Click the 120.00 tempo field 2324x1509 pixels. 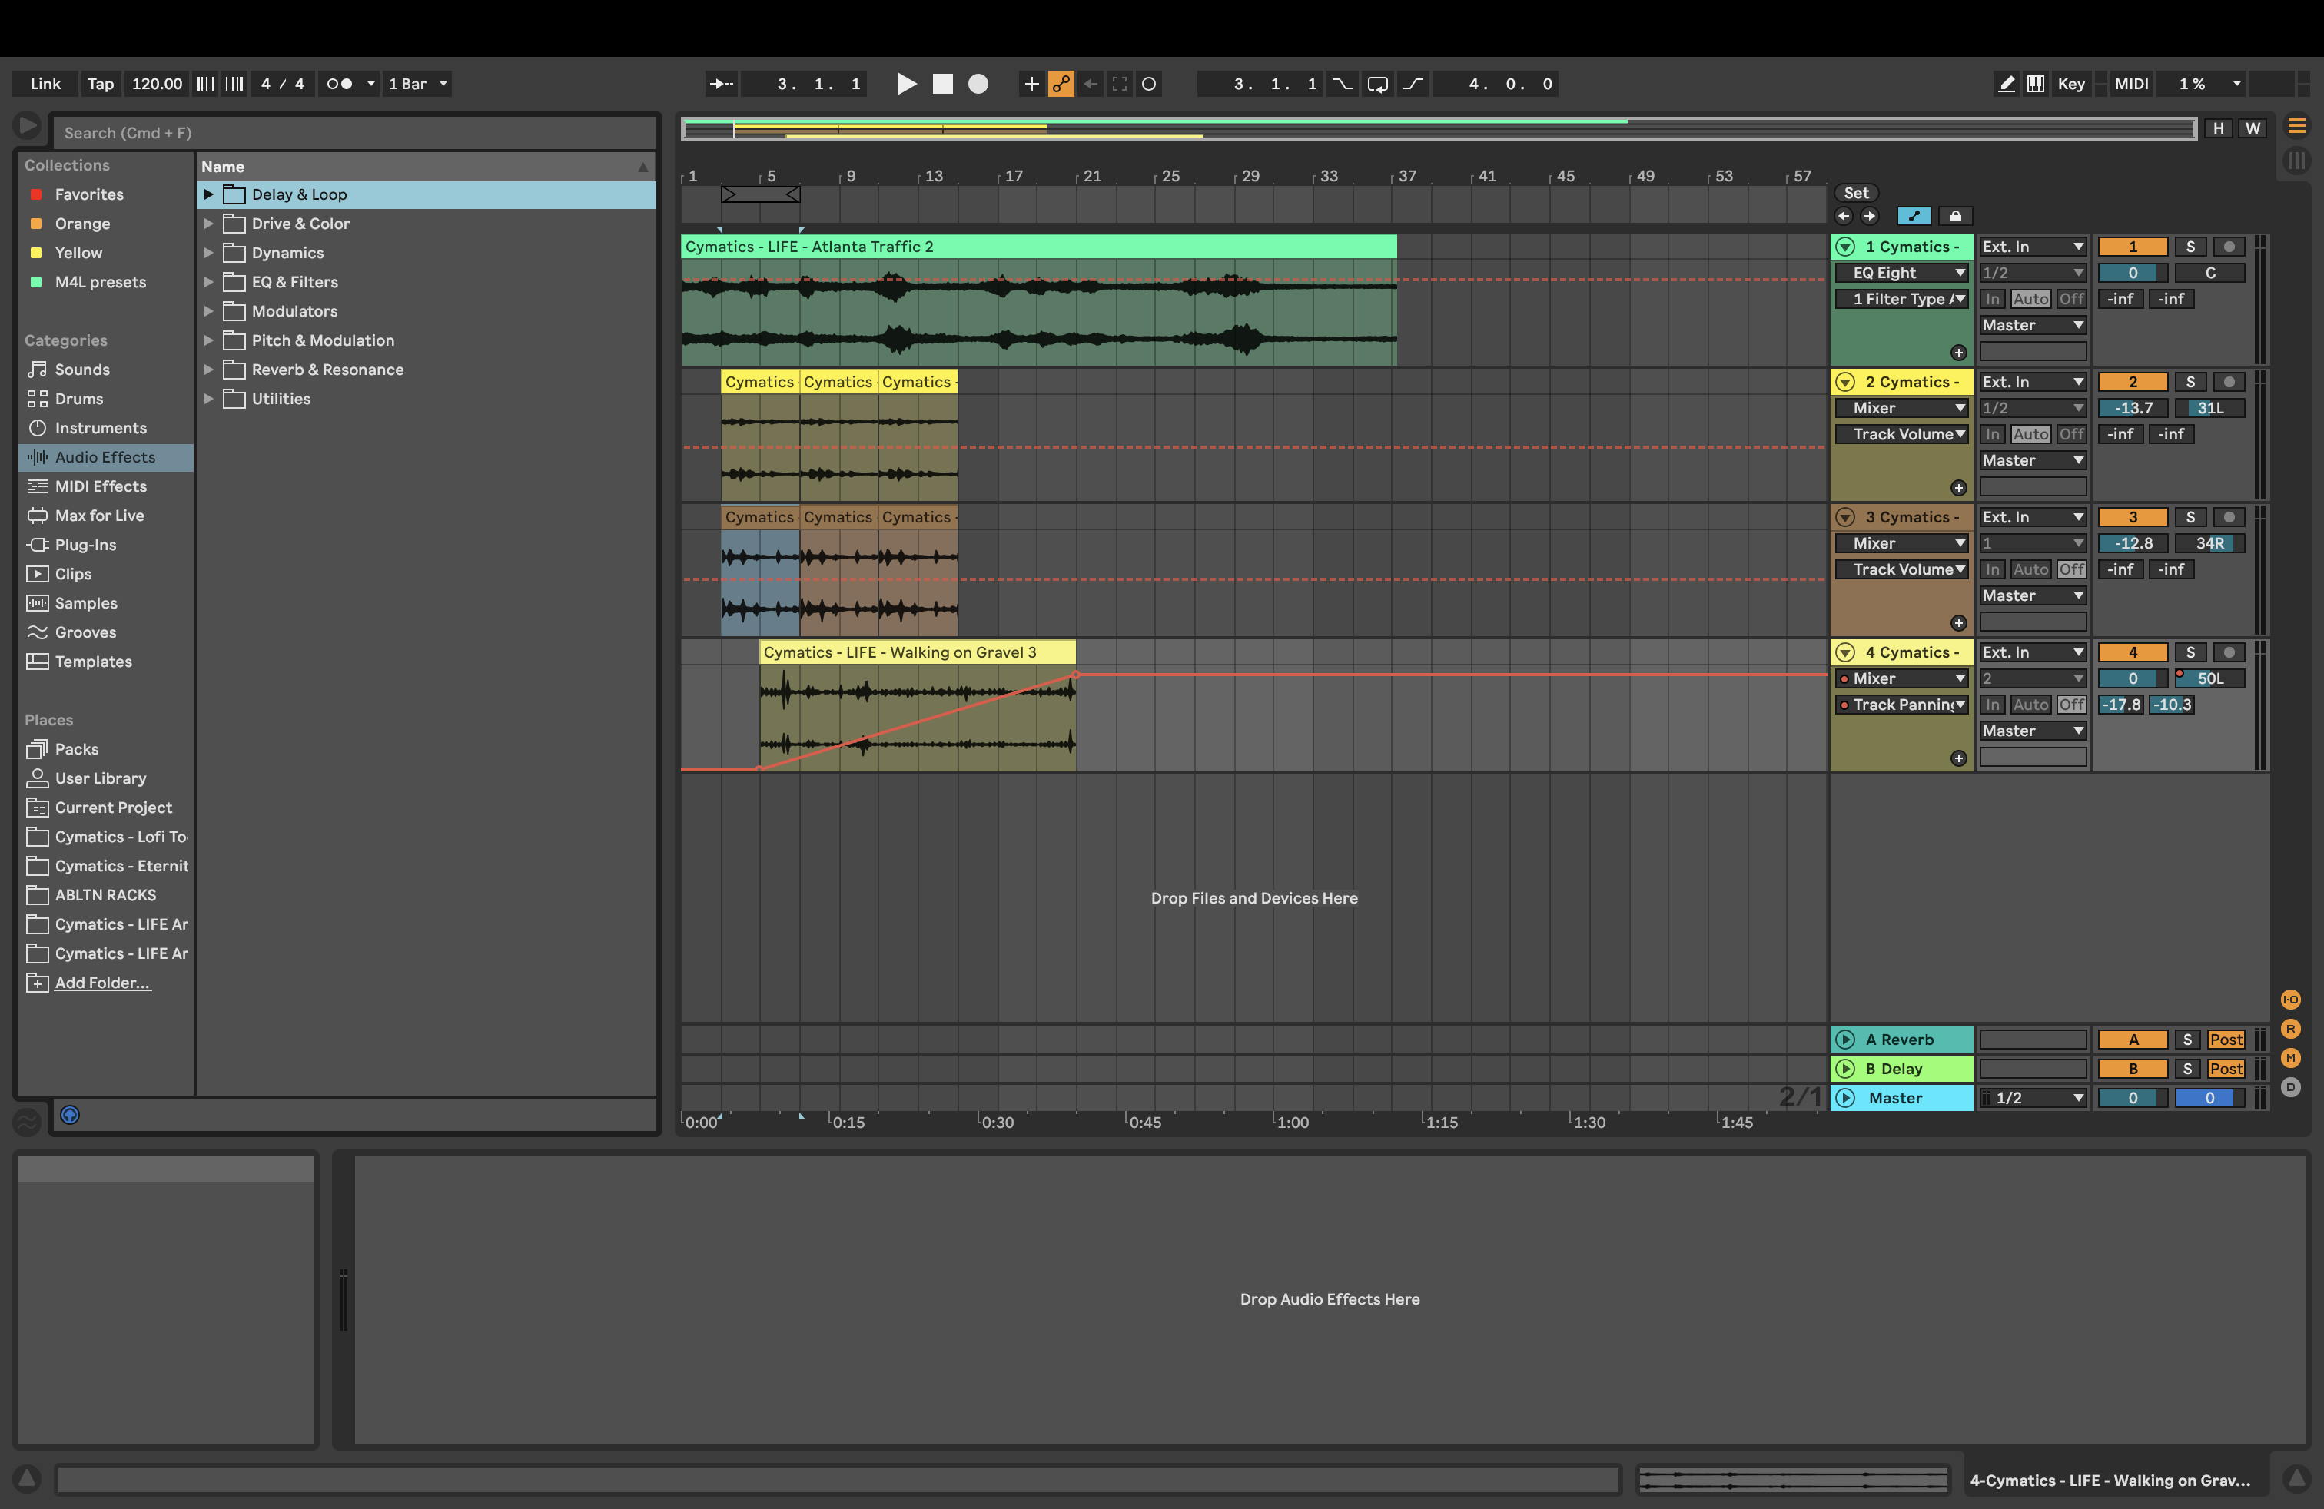[158, 84]
